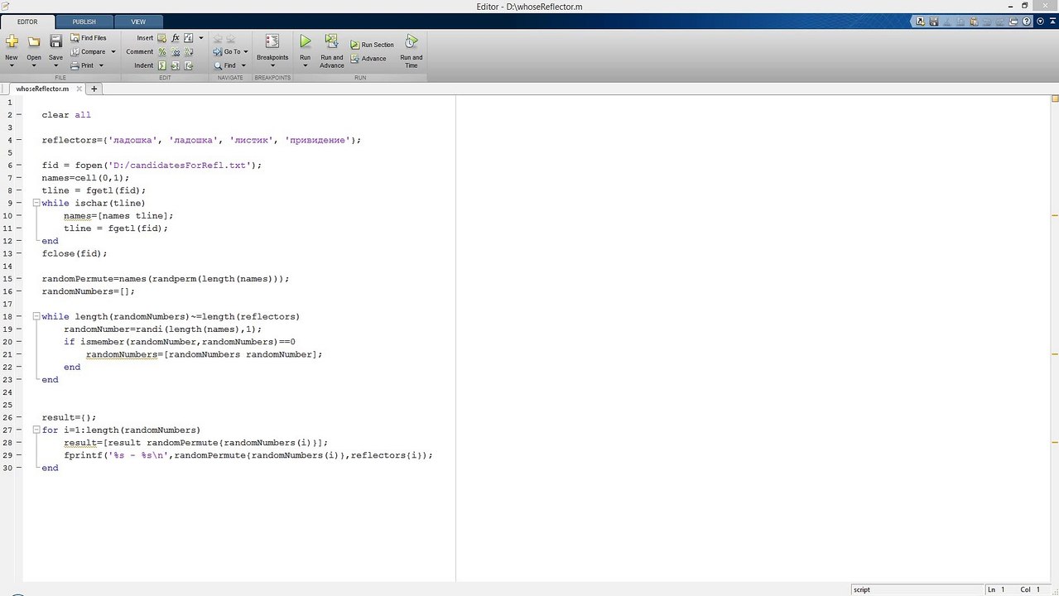The width and height of the screenshot is (1059, 596).
Task: Switch to the PUBLISH tab
Action: point(84,22)
